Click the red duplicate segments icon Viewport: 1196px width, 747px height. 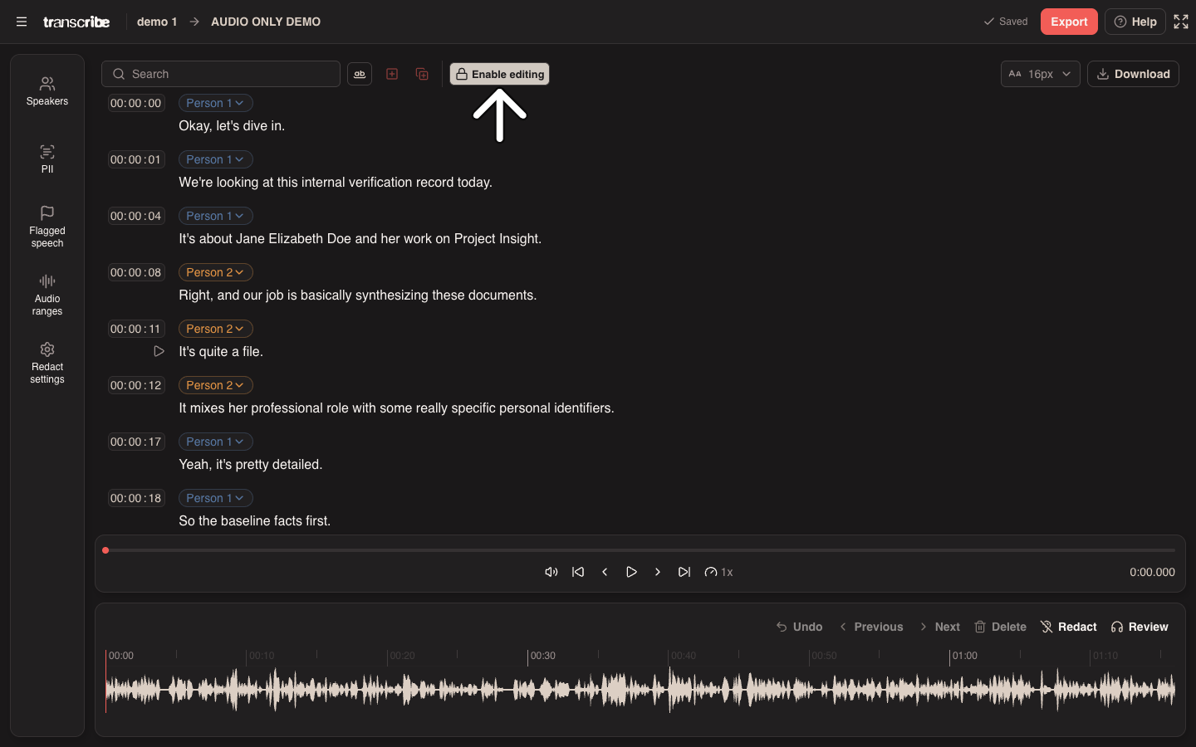422,74
